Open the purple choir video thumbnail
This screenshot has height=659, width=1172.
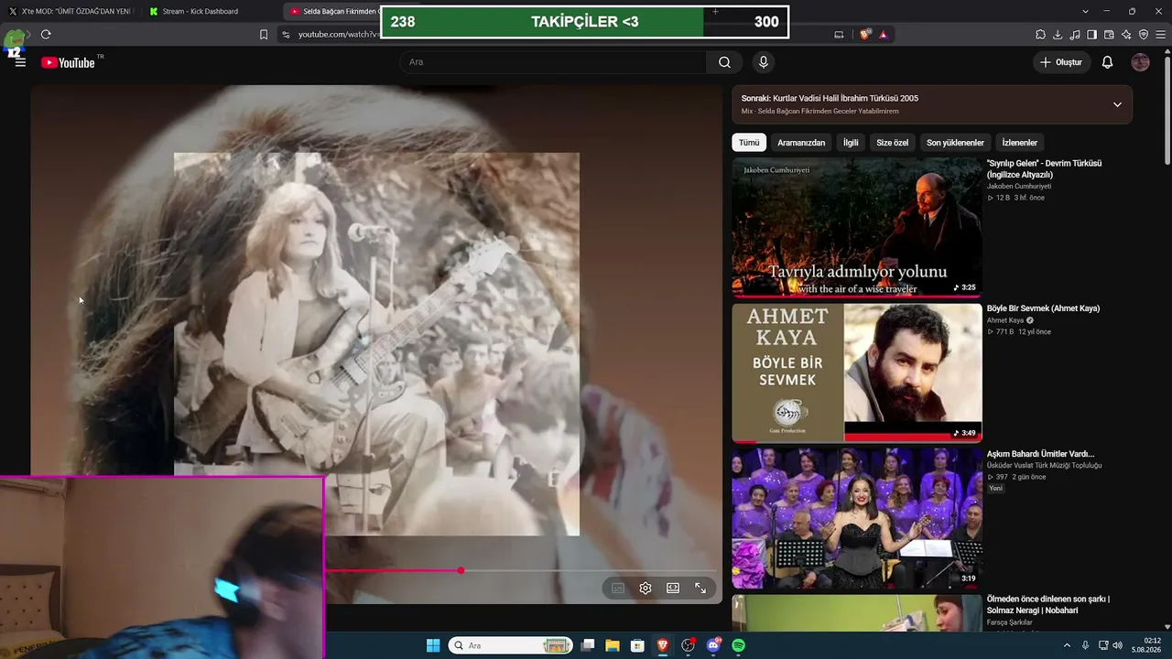(x=857, y=518)
